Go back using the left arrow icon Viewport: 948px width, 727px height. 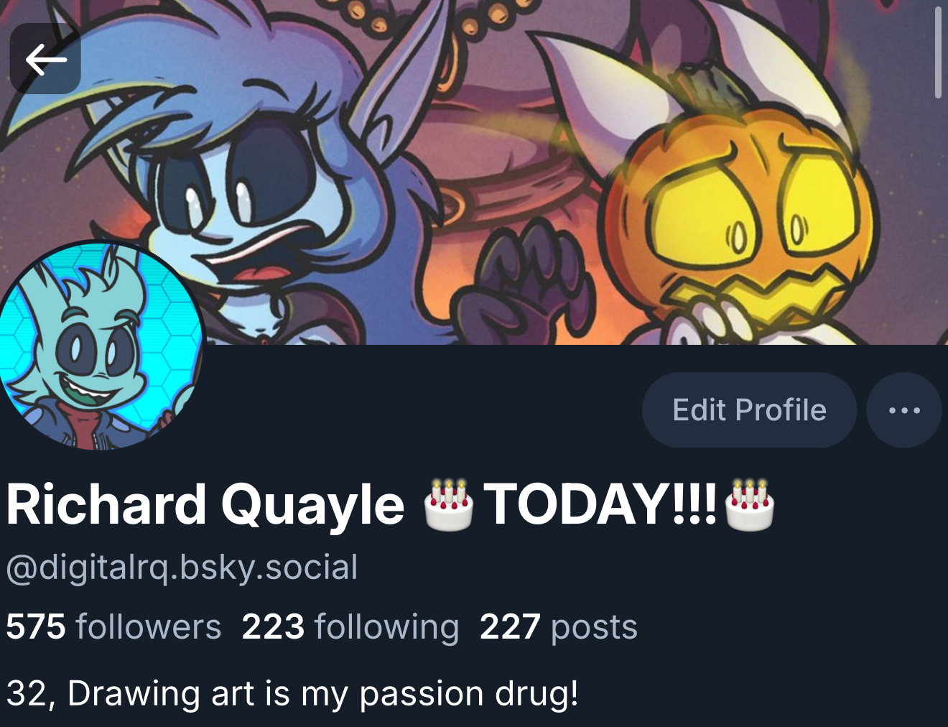pyautogui.click(x=45, y=59)
